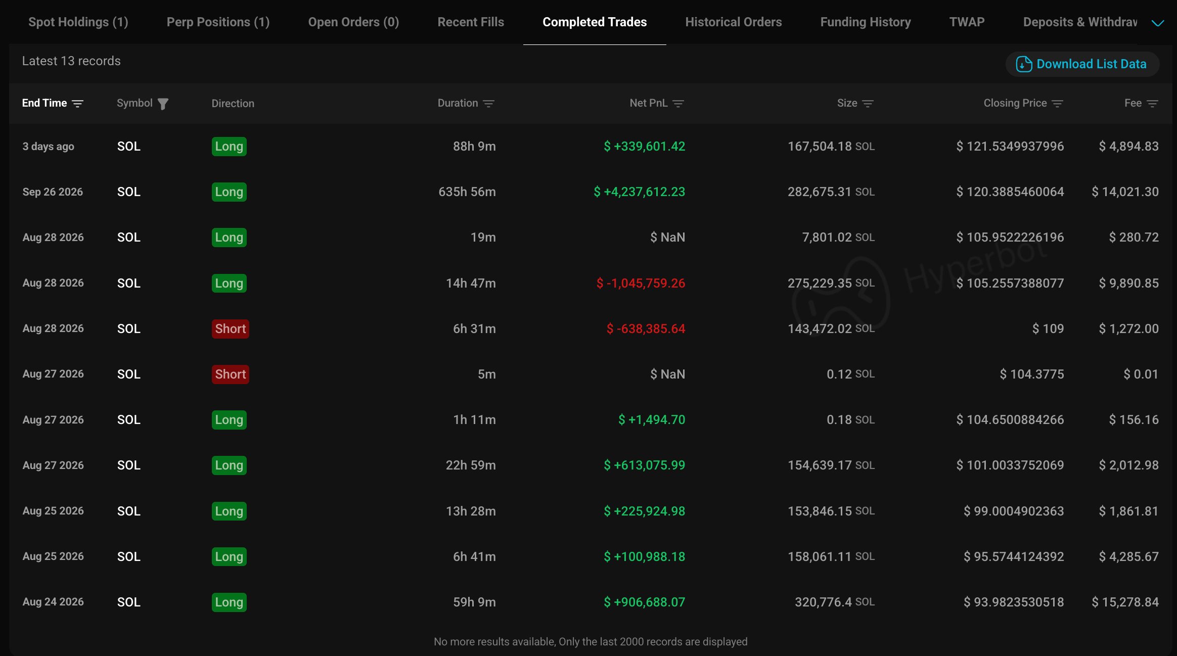
Task: Click the Direction column header
Action: [233, 104]
